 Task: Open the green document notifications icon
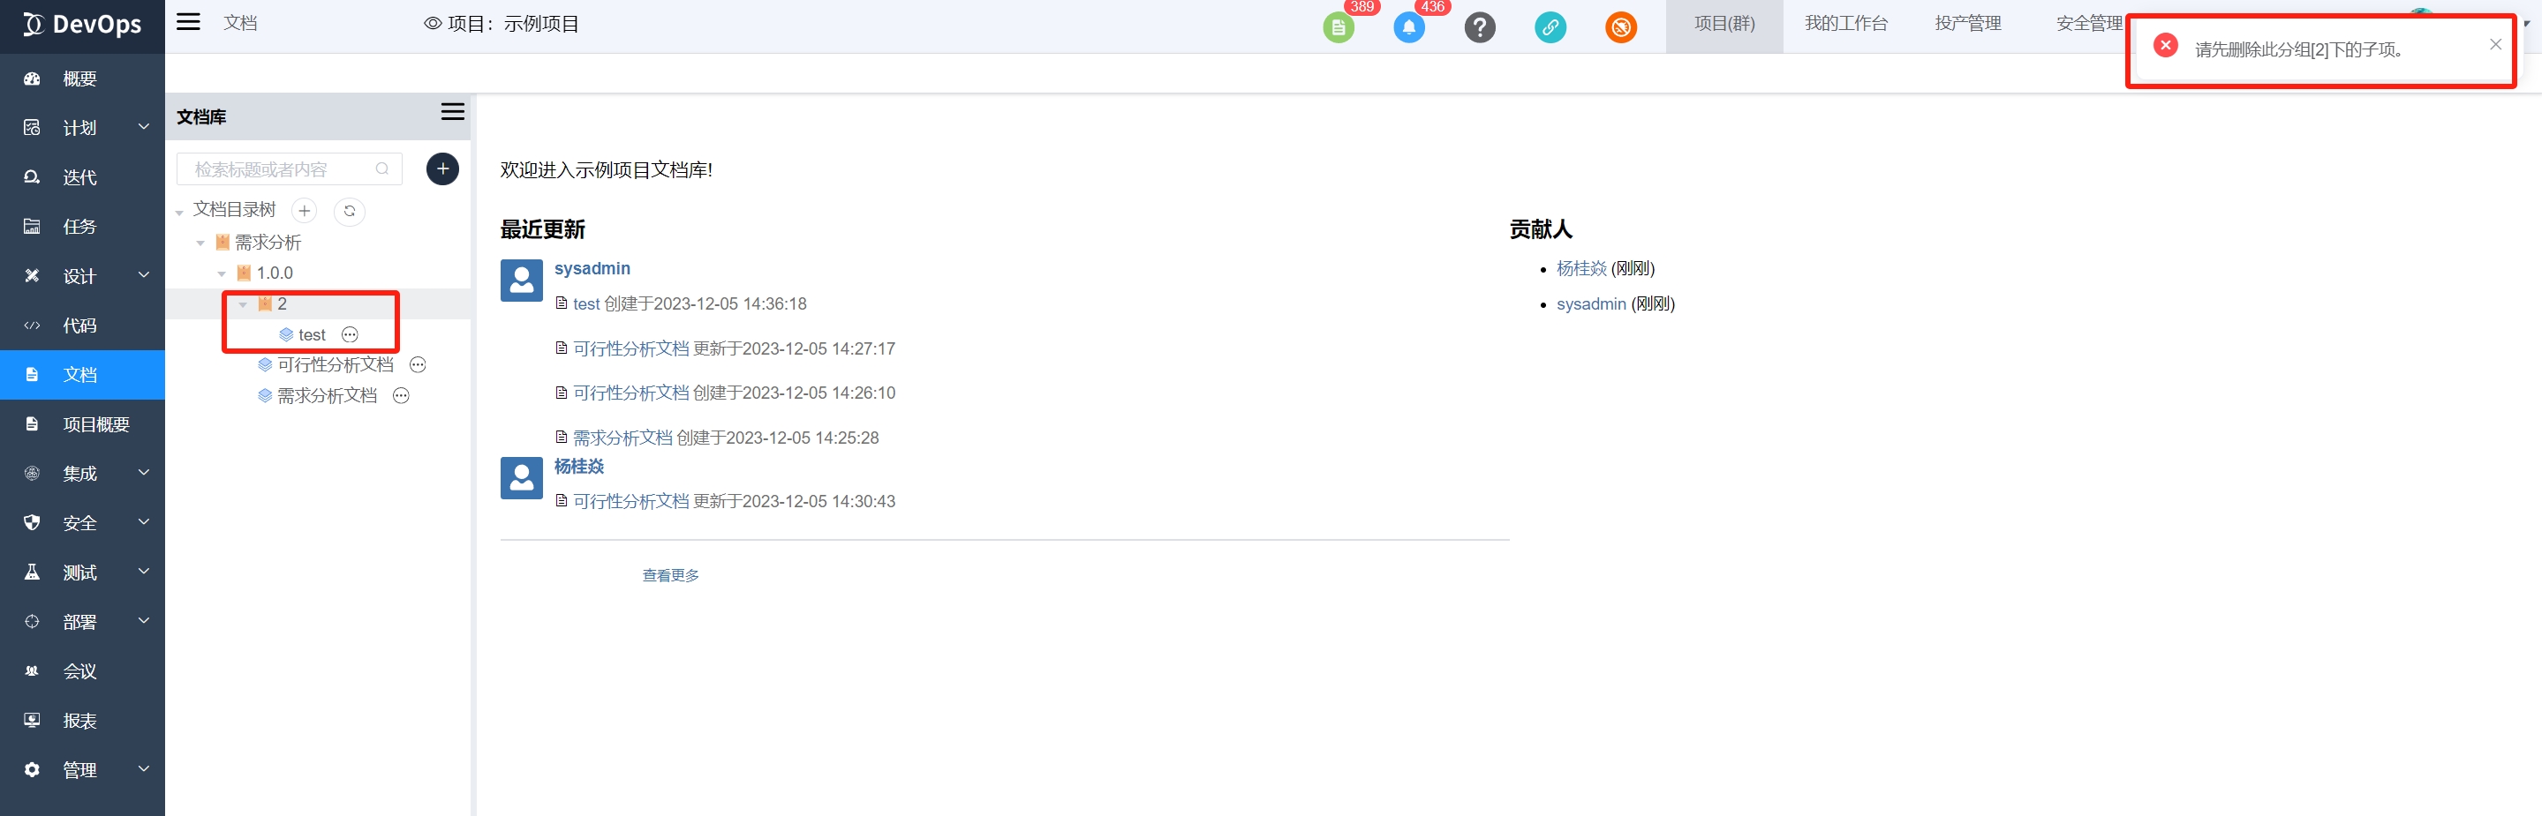point(1338,27)
